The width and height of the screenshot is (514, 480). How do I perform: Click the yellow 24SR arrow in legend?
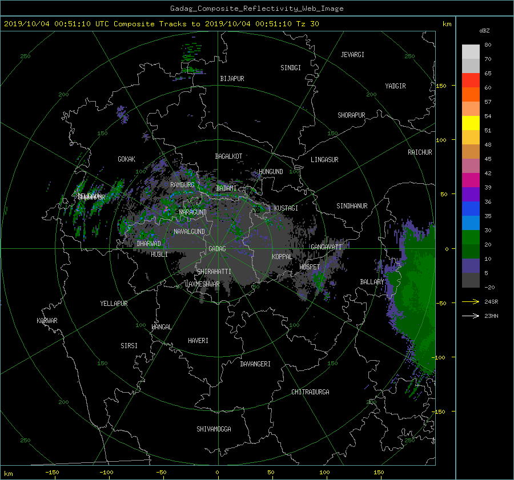pyautogui.click(x=471, y=301)
